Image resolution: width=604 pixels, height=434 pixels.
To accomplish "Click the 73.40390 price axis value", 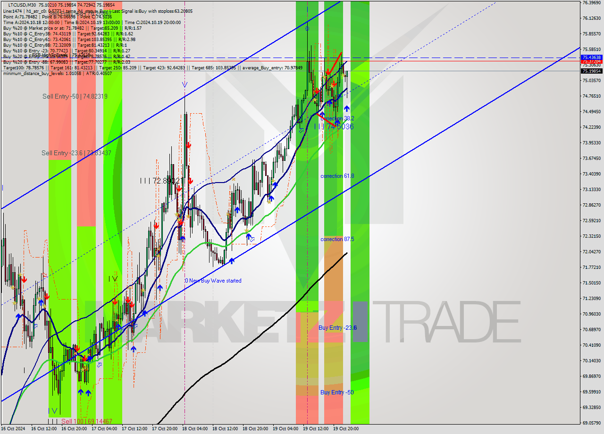I will point(591,174).
